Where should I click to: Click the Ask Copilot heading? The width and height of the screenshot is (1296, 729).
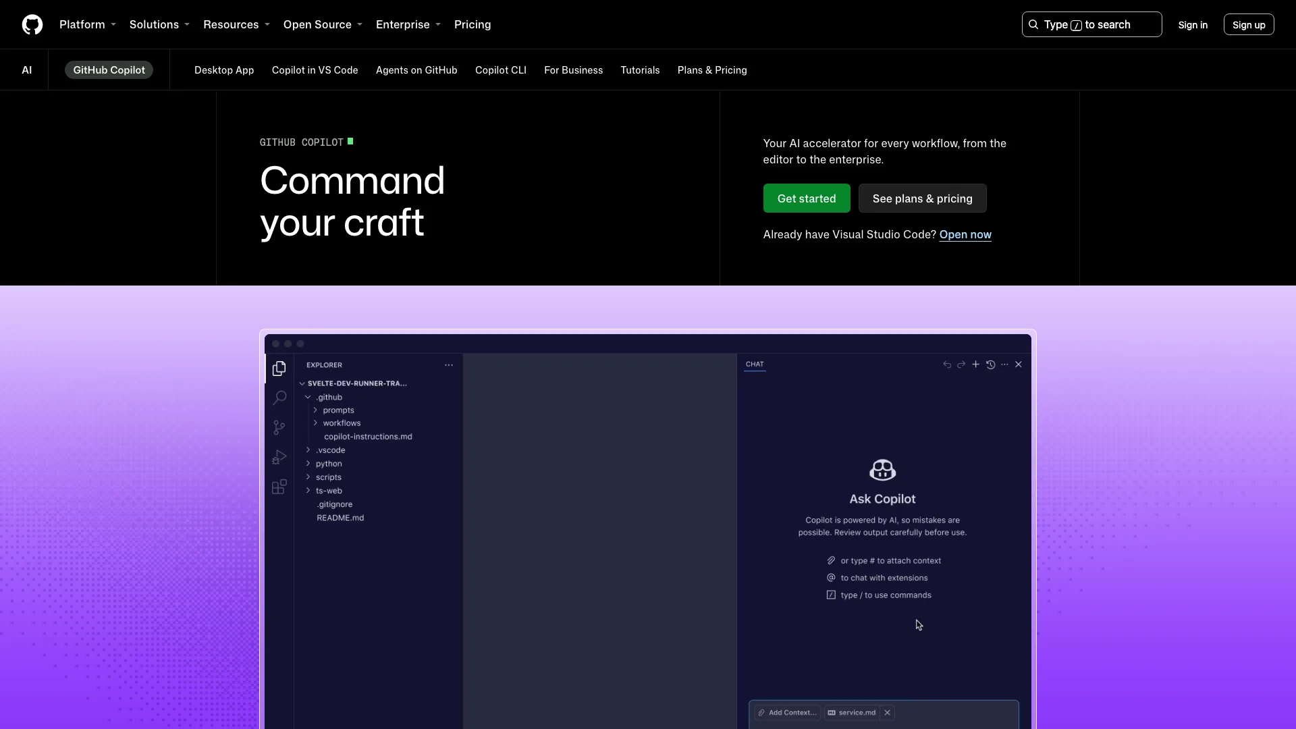pos(882,499)
